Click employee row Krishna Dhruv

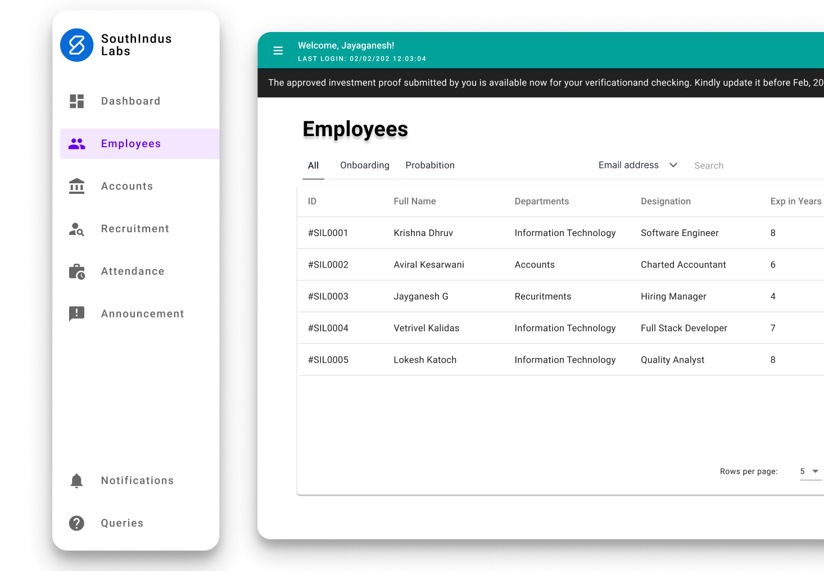[x=423, y=233]
